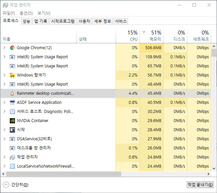Switch to the 사용자 tab
The height and width of the screenshot is (193, 217).
click(84, 21)
